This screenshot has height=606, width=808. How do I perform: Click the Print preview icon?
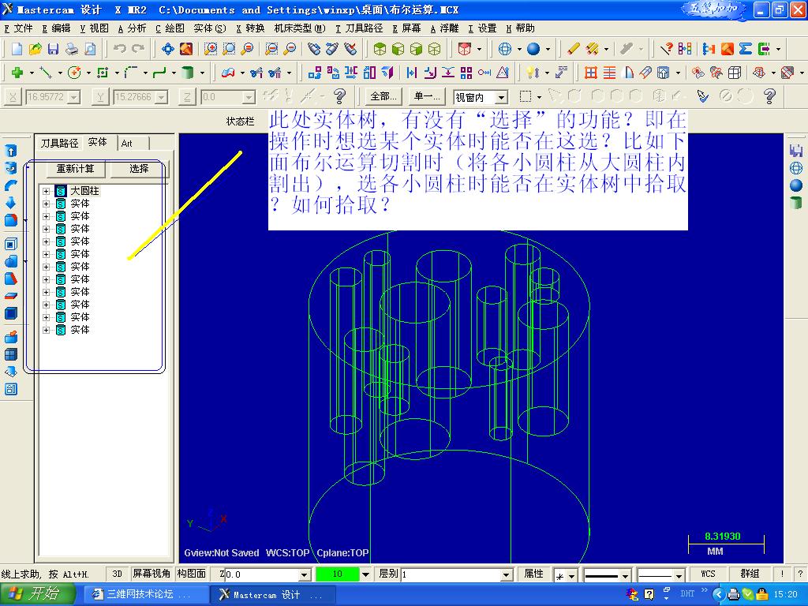point(90,49)
